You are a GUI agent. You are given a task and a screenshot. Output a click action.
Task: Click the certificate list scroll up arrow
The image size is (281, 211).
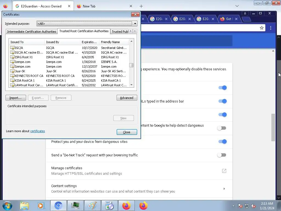click(x=131, y=41)
